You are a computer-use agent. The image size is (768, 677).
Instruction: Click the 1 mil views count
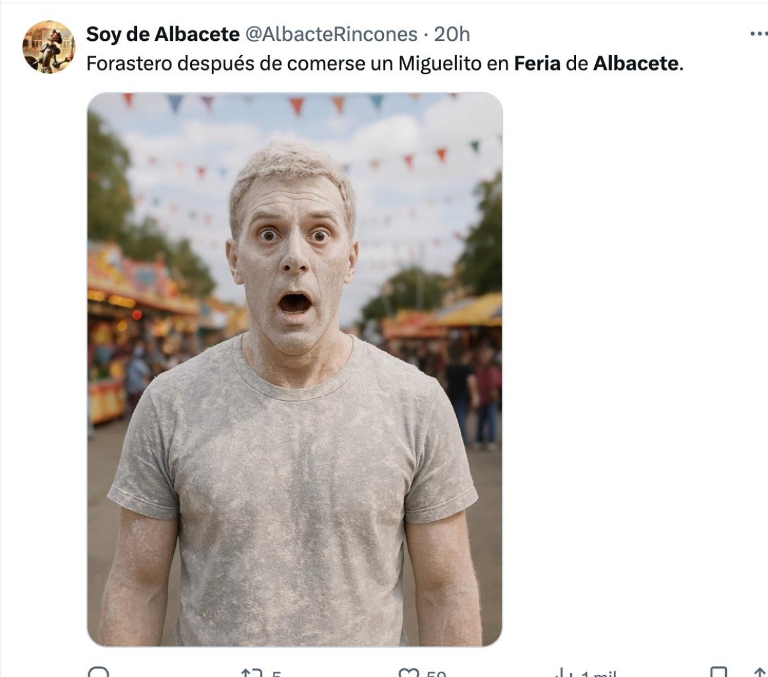pos(598,674)
